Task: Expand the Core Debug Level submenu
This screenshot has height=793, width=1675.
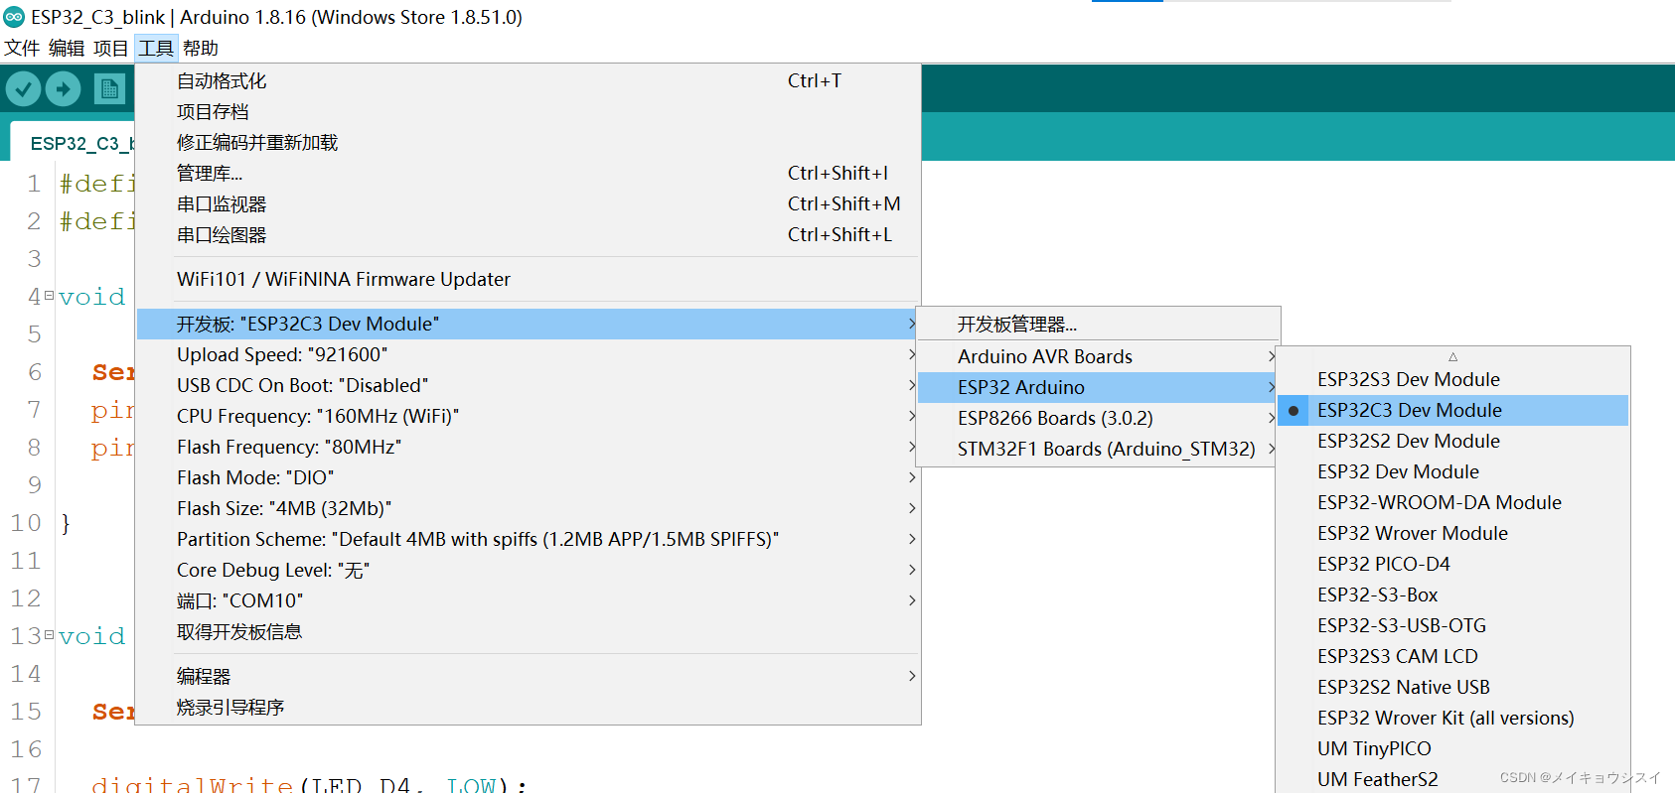Action: pyautogui.click(x=528, y=570)
